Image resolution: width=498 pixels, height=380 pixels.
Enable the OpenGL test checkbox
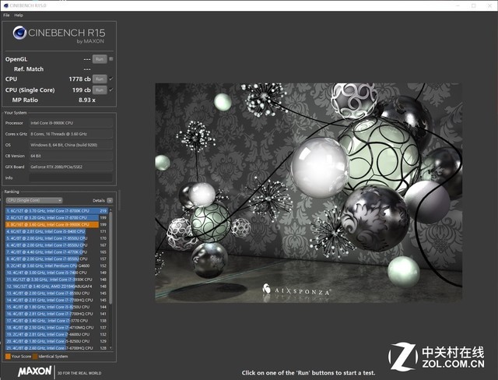(x=111, y=59)
